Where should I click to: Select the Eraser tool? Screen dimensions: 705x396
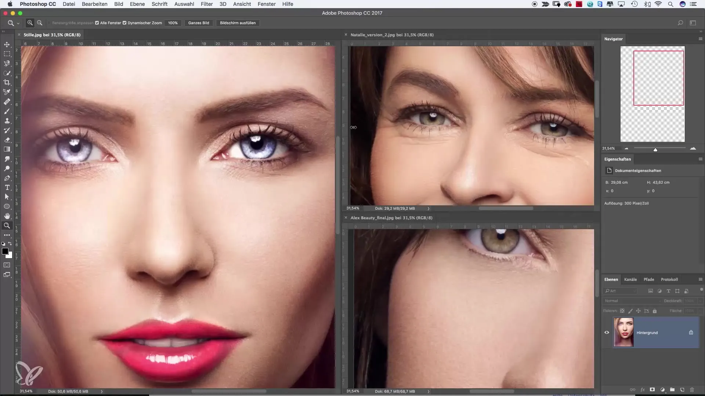pyautogui.click(x=7, y=140)
